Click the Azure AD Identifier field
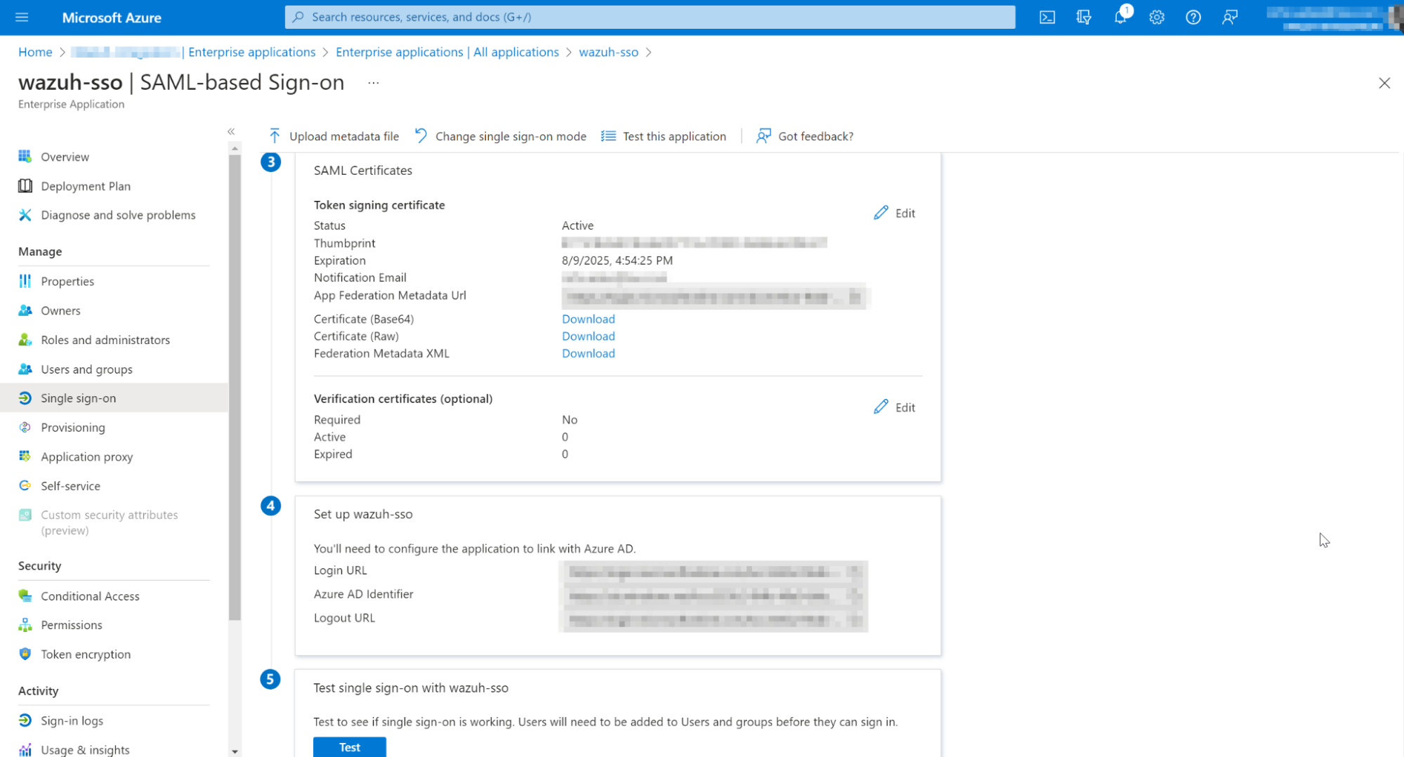This screenshot has width=1404, height=757. (x=714, y=596)
